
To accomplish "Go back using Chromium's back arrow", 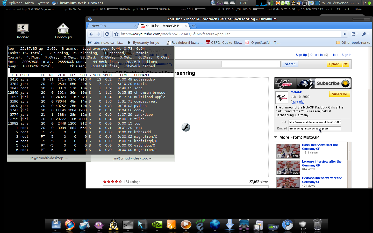I will click(91, 34).
